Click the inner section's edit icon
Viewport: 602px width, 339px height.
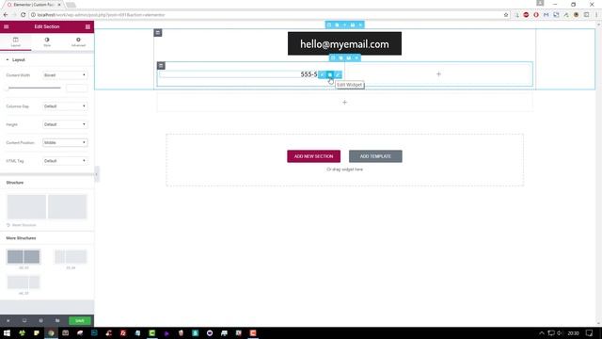point(333,58)
